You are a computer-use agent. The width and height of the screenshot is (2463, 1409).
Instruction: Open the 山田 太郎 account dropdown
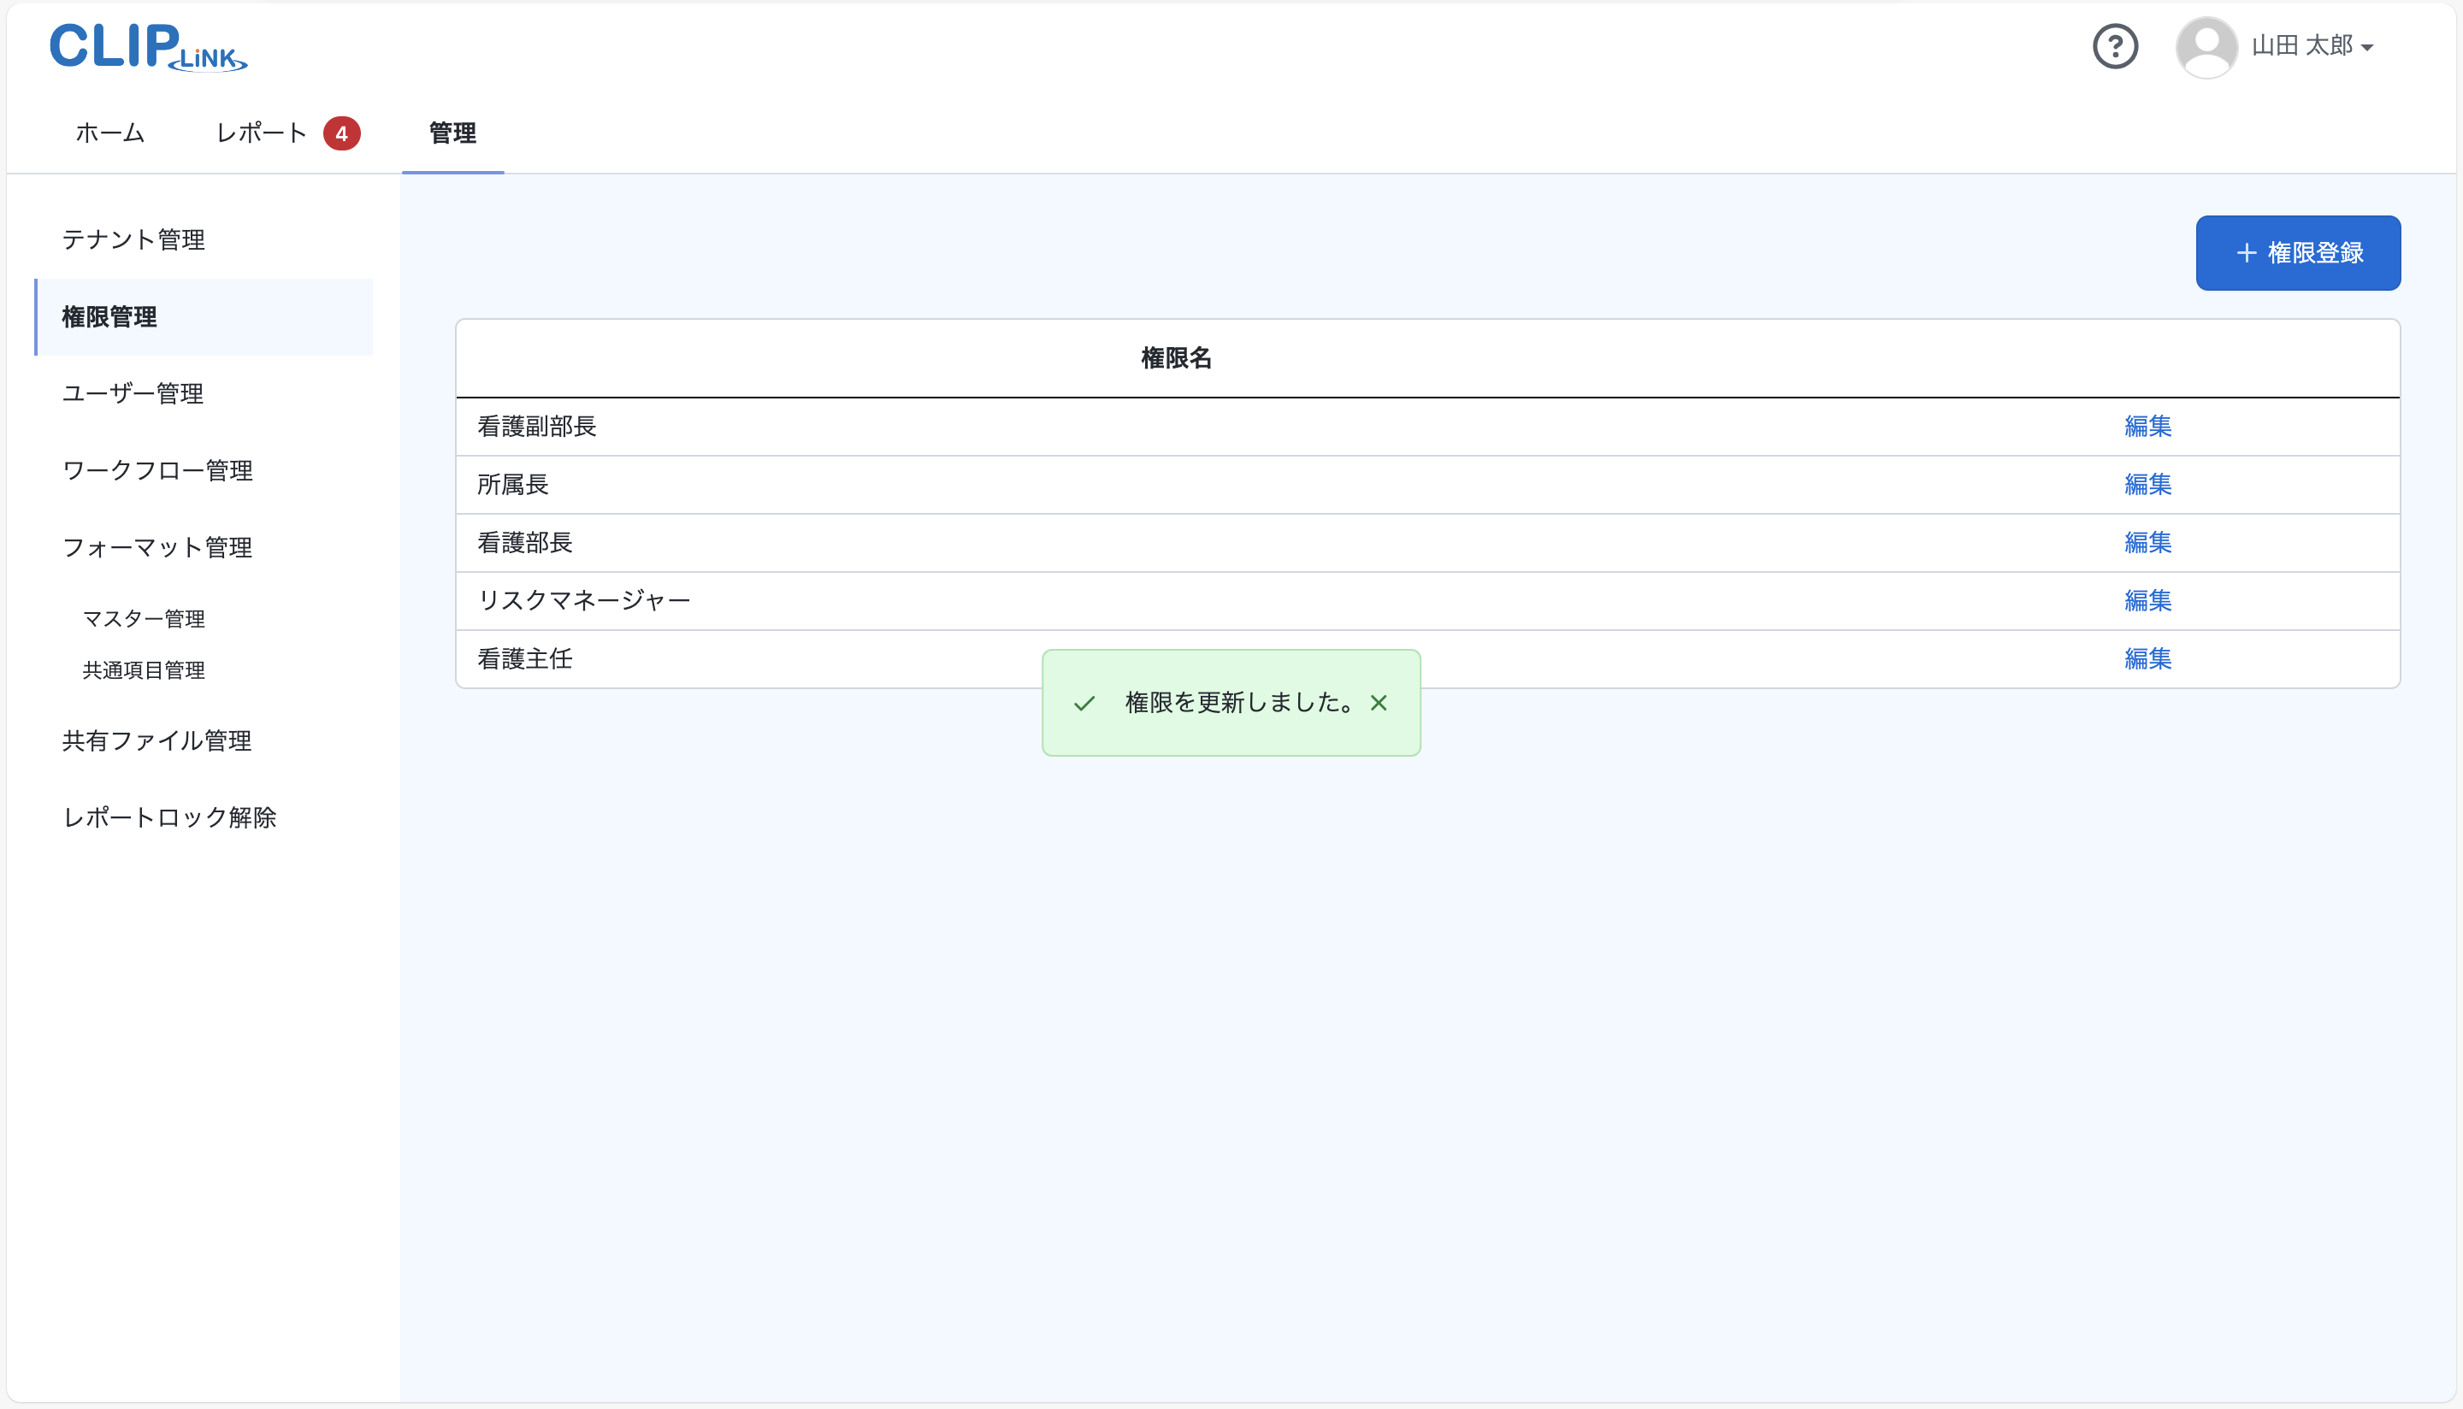(2311, 45)
